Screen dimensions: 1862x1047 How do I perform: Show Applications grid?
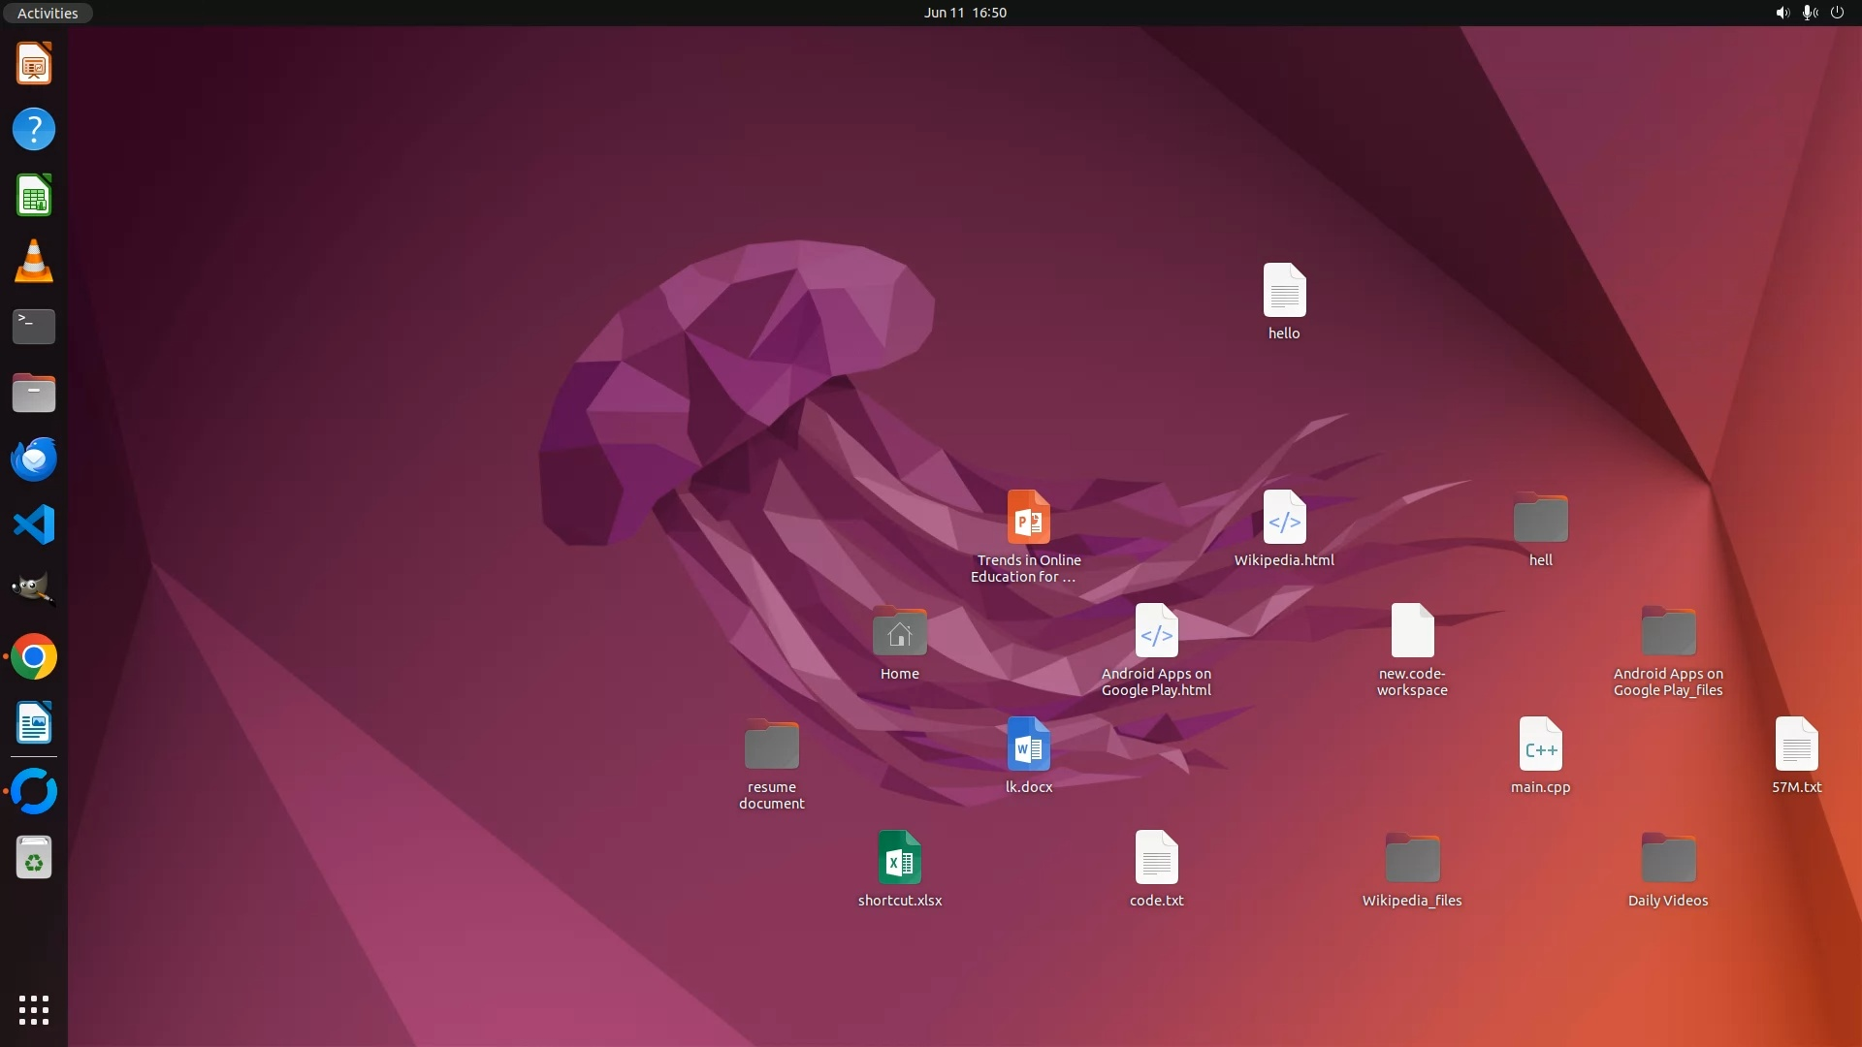pos(34,1010)
